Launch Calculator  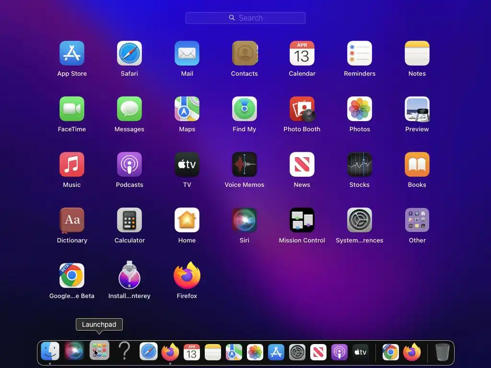[x=129, y=220]
